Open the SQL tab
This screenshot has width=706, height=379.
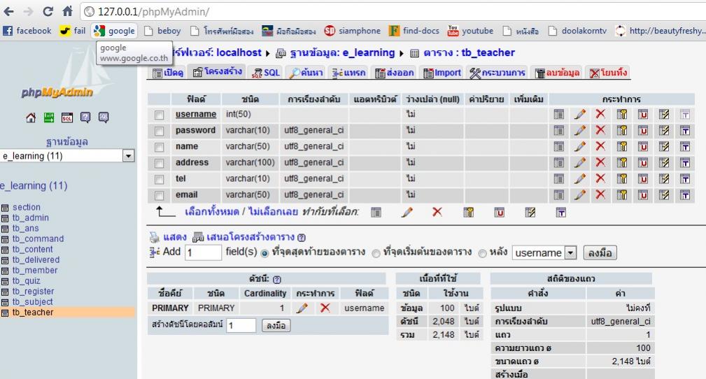coord(266,73)
